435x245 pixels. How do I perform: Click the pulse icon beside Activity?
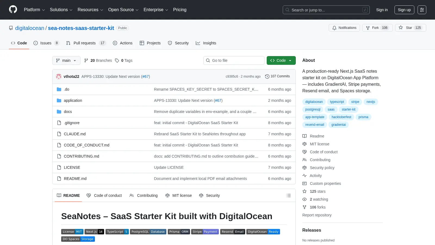click(x=304, y=176)
